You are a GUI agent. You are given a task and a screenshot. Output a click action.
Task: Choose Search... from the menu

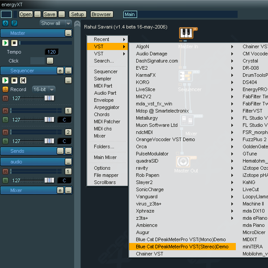(107, 61)
